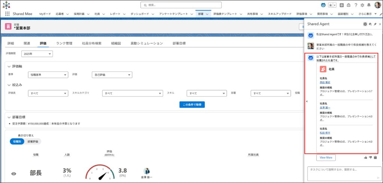Click the thumbs down feedback icon
Image resolution: width=383 pixels, height=183 pixels.
coord(370,158)
